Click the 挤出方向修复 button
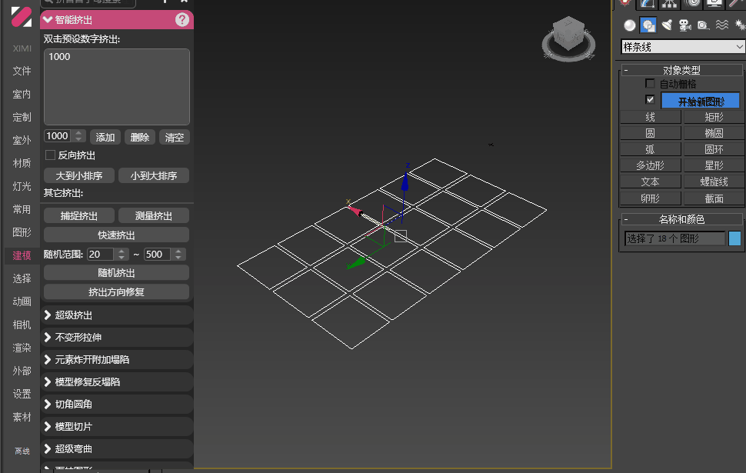The image size is (746, 473). 117,291
